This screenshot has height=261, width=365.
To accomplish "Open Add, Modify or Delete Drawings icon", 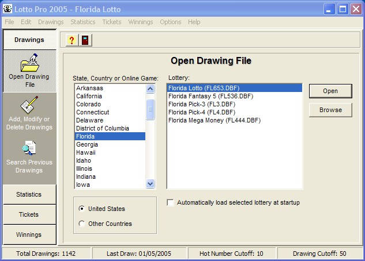I will point(29,105).
